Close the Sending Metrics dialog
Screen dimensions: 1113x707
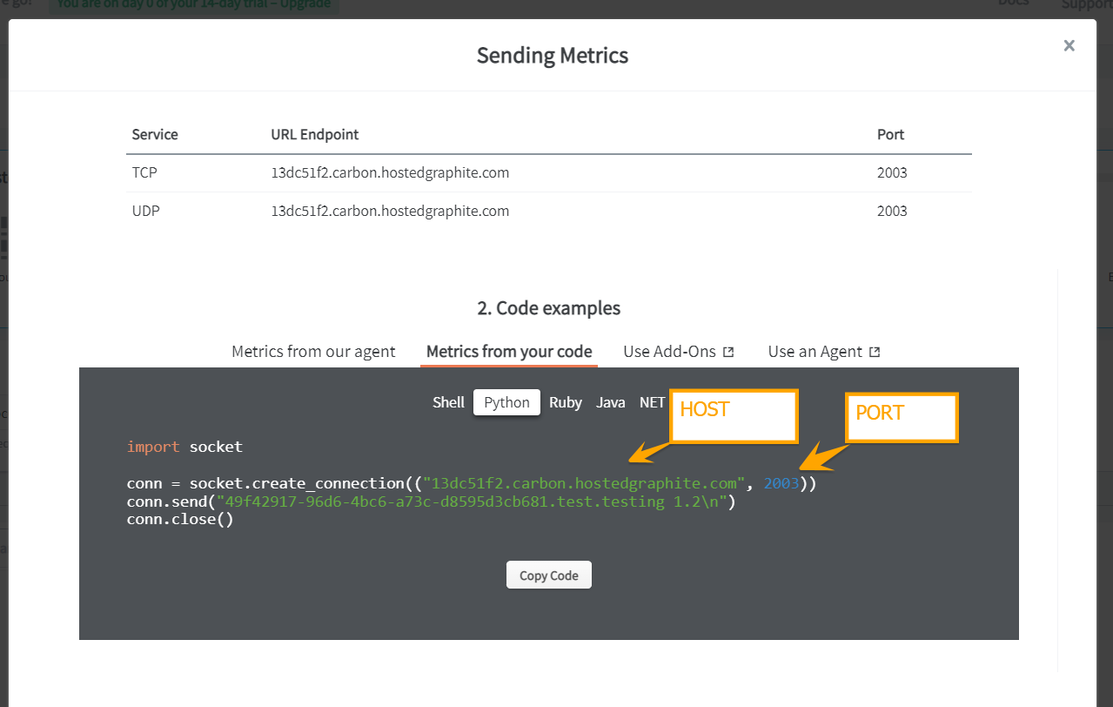point(1069,45)
